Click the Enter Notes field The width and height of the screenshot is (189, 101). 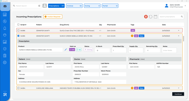pos(169,50)
